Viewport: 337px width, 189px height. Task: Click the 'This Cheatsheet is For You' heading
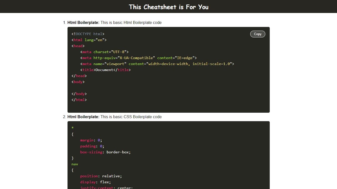point(168,7)
